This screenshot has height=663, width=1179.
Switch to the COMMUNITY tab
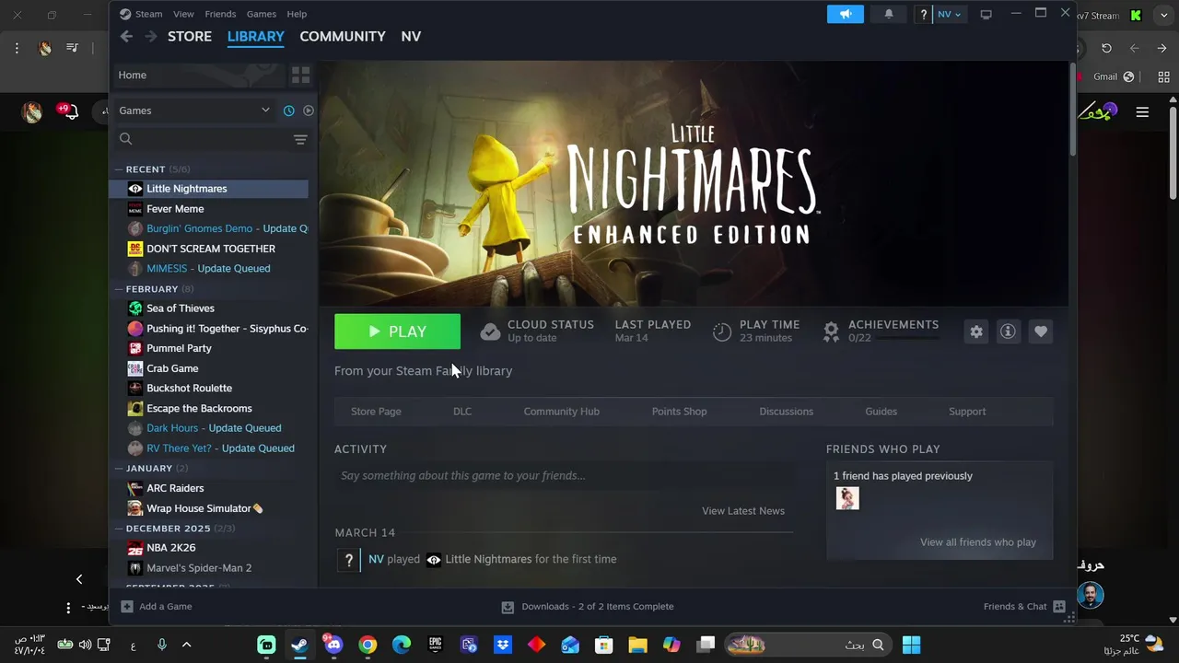click(x=343, y=36)
